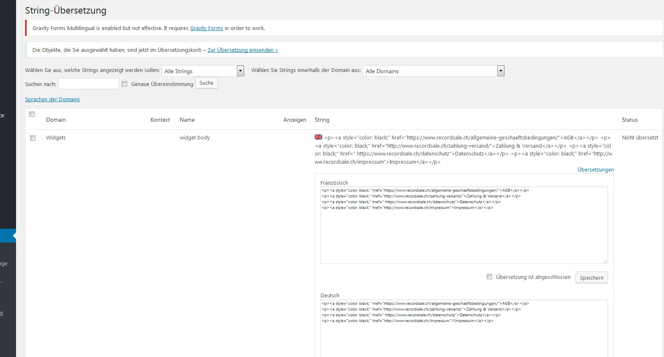The height and width of the screenshot is (357, 664).
Task: Click inside the Deutsch translation textarea
Action: [464, 328]
